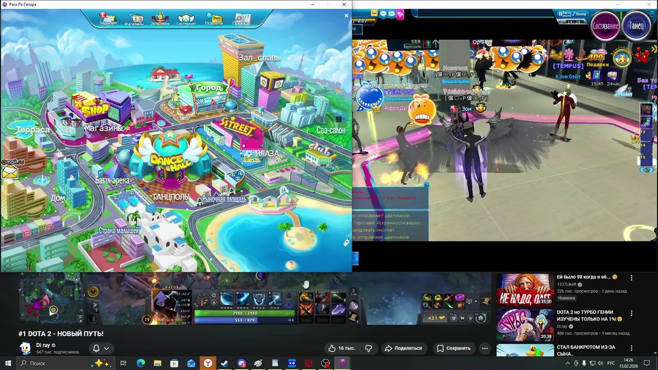Image resolution: width=658 pixels, height=370 pixels.
Task: Go to Дом building on the map
Action: [58, 198]
